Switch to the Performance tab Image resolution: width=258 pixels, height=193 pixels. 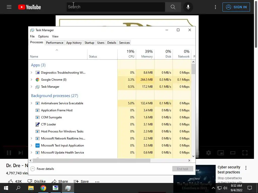pyautogui.click(x=55, y=43)
